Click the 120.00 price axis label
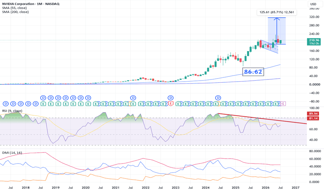 click(x=314, y=59)
